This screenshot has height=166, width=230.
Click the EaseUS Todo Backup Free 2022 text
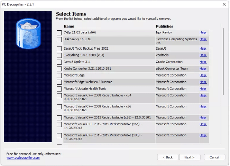pyautogui.click(x=86, y=49)
